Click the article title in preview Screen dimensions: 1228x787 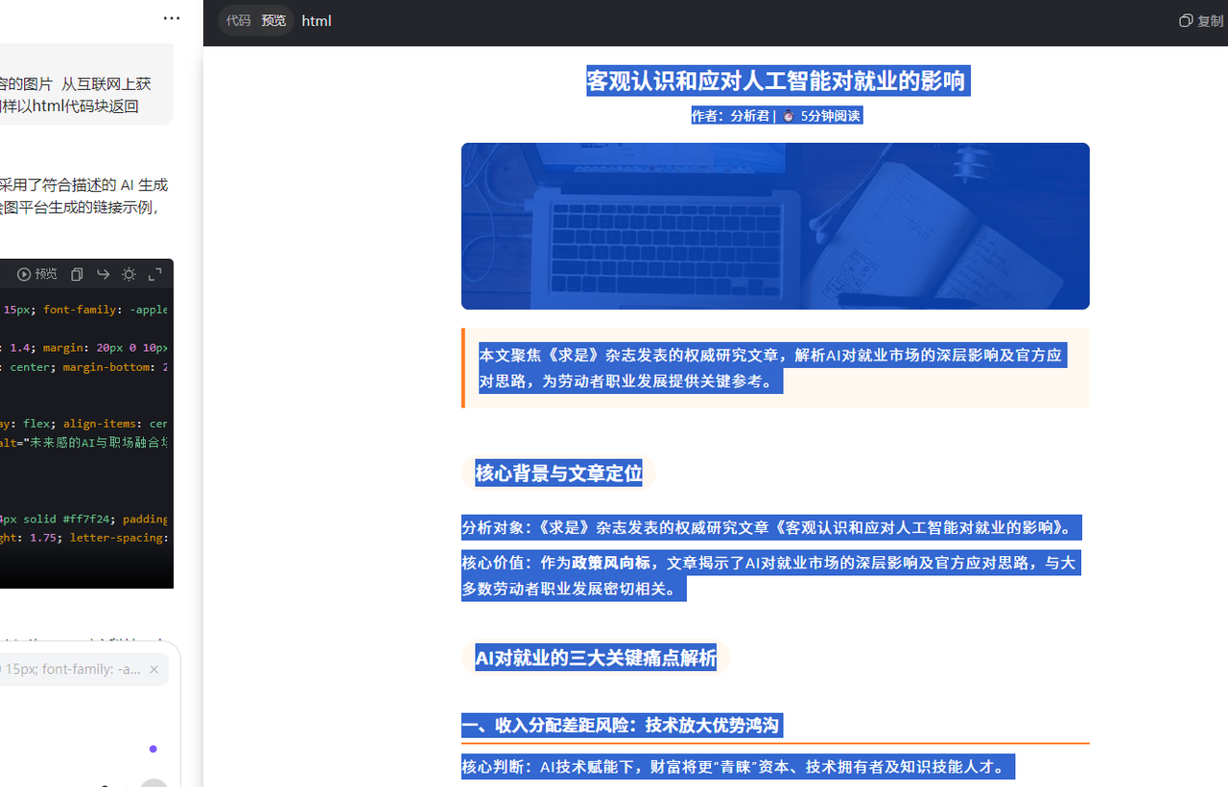pyautogui.click(x=775, y=81)
